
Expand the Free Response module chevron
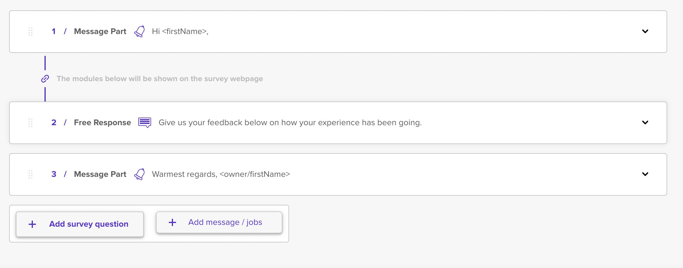click(x=645, y=122)
